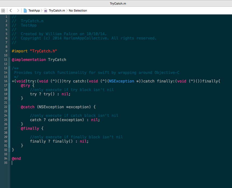Click the TryCatch.m window title
This screenshot has width=232, height=188.
coord(118,3)
